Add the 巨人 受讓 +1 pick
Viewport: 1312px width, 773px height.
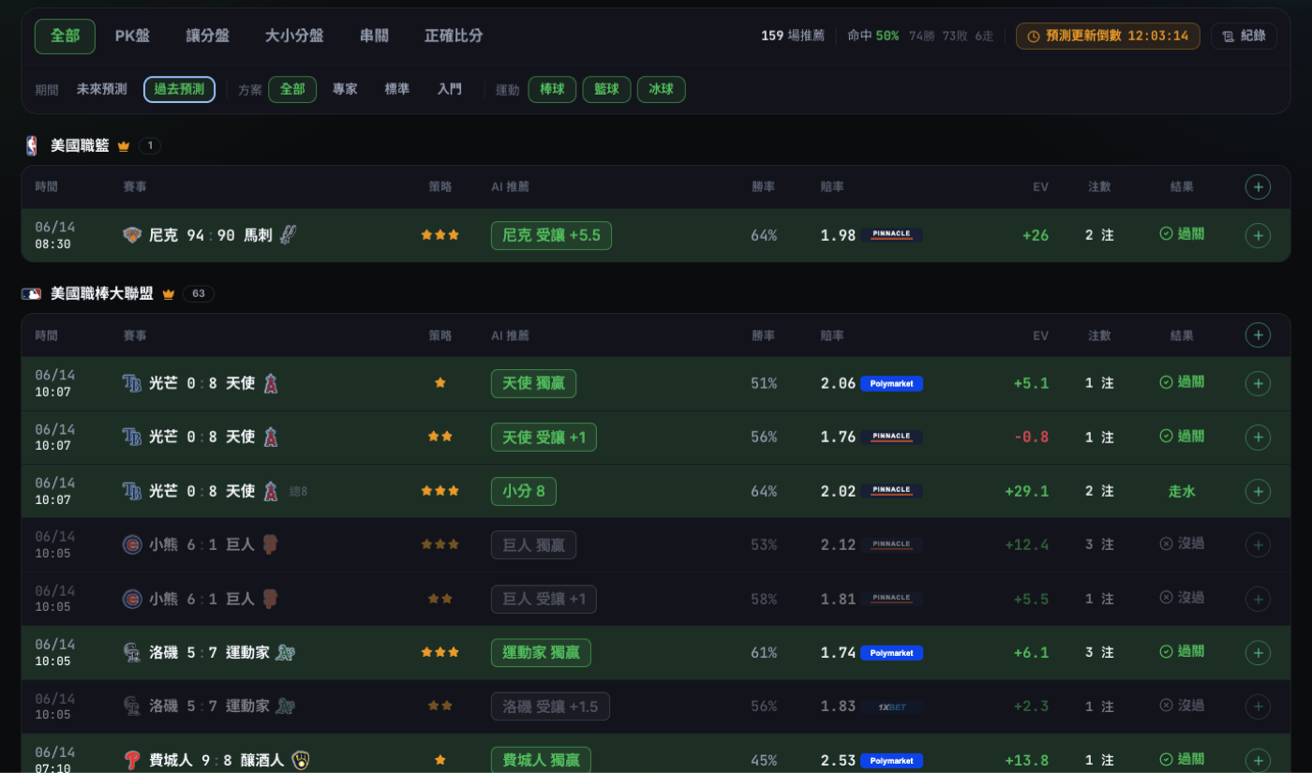tap(1258, 599)
